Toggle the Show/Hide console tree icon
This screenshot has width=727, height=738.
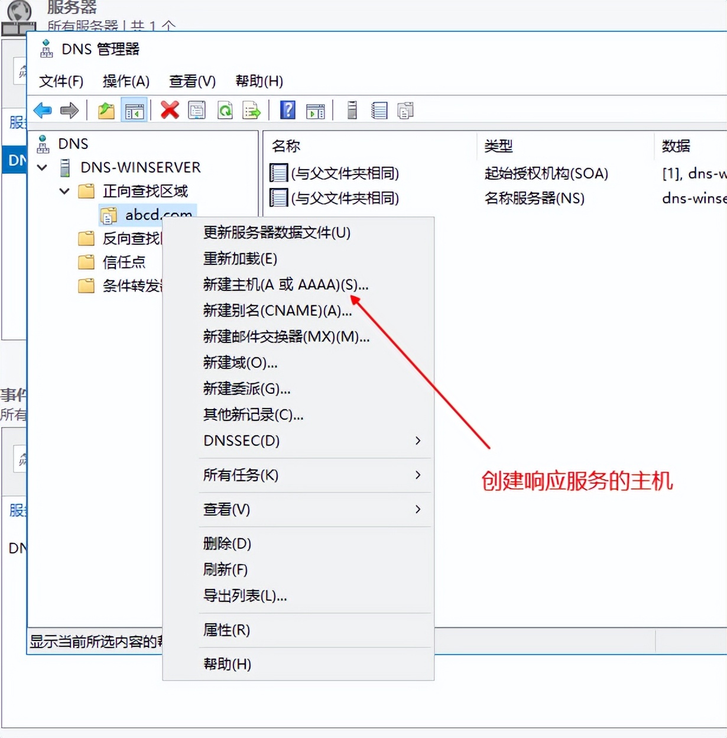(x=134, y=110)
